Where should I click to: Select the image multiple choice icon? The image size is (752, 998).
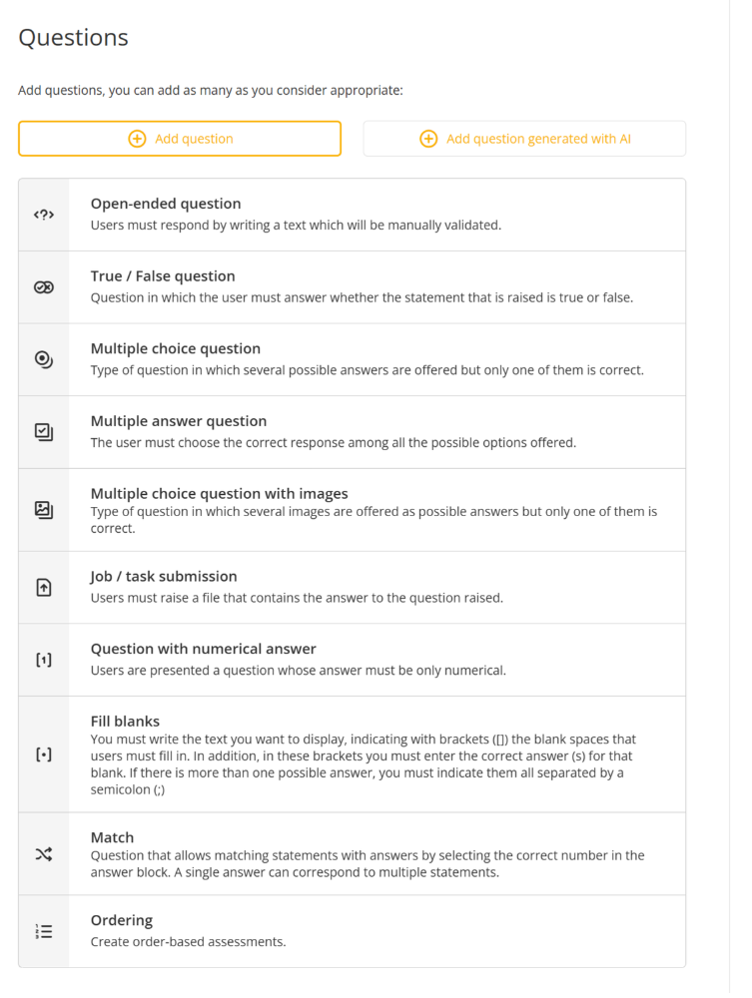(43, 510)
